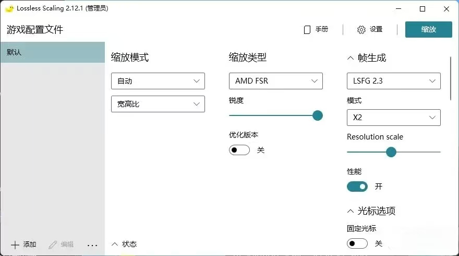Click the 缩放 scale button
459x256 pixels.
pos(429,29)
